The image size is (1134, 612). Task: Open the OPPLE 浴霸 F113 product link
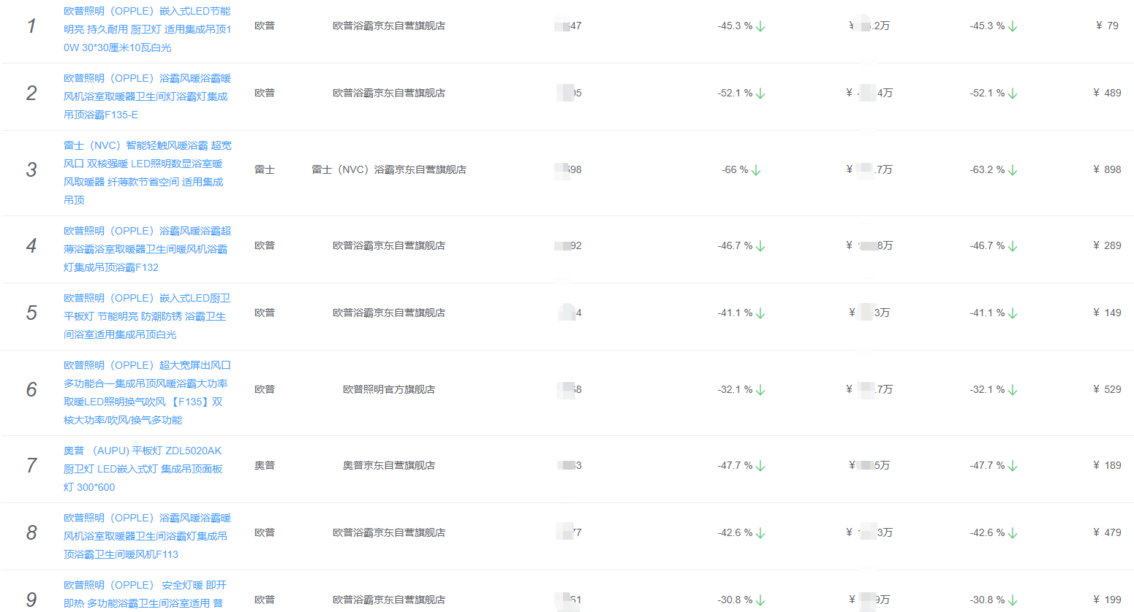(x=147, y=536)
